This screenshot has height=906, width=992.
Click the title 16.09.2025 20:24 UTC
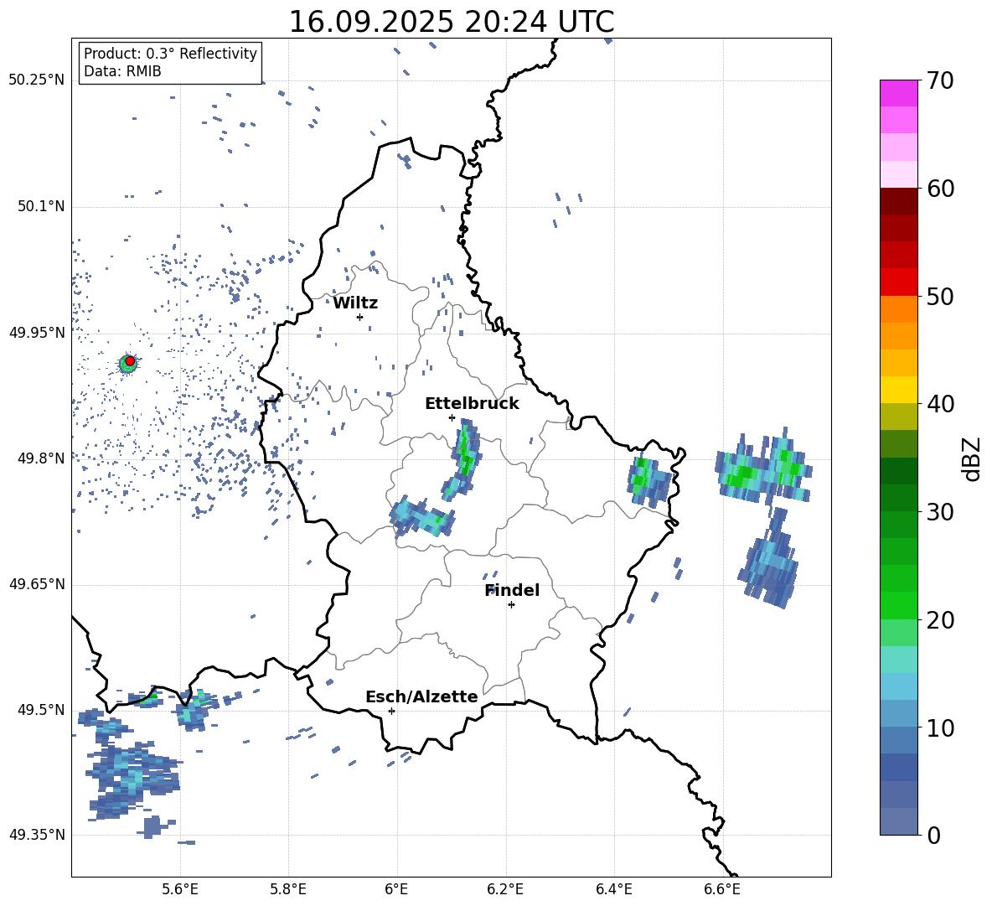[x=451, y=22]
